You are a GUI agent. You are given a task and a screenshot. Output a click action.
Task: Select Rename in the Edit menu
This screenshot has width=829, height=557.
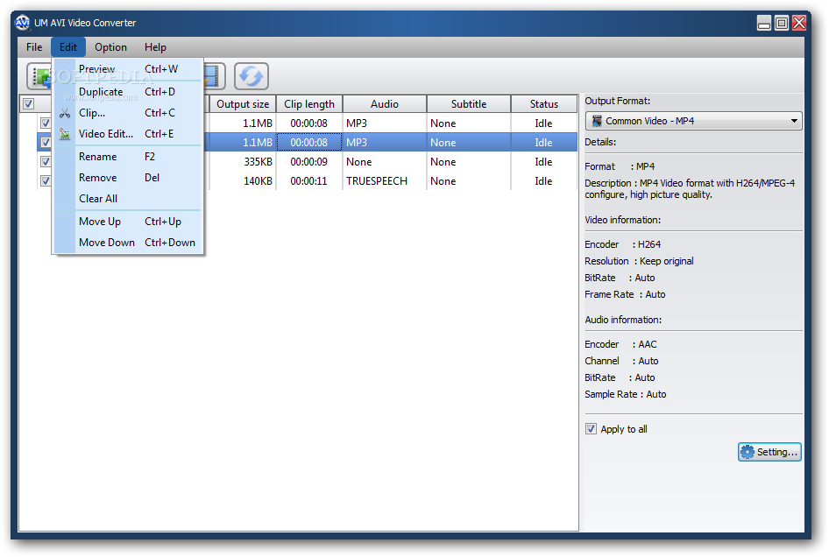128,157
